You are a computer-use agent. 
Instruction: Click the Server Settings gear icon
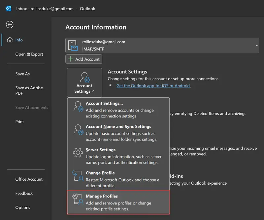pyautogui.click(x=78, y=153)
